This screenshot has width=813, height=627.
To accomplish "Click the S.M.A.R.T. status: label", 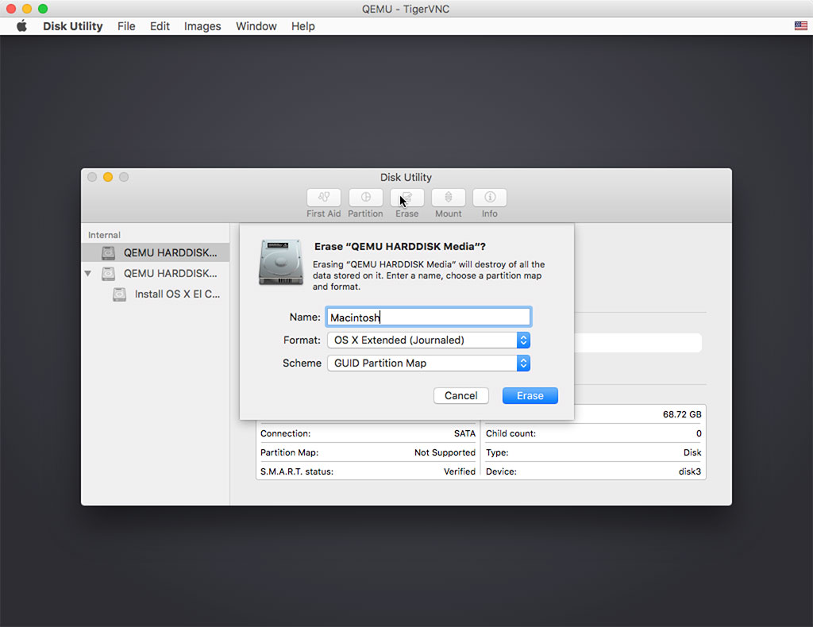I will pos(297,471).
